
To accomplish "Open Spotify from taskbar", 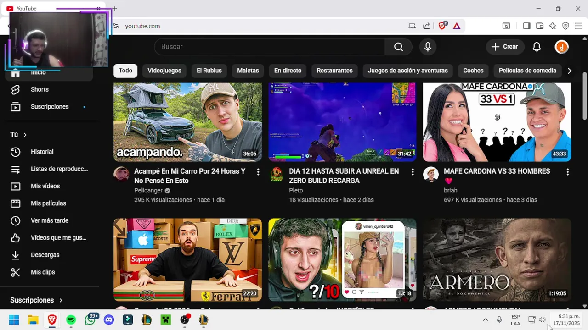I will (x=71, y=320).
